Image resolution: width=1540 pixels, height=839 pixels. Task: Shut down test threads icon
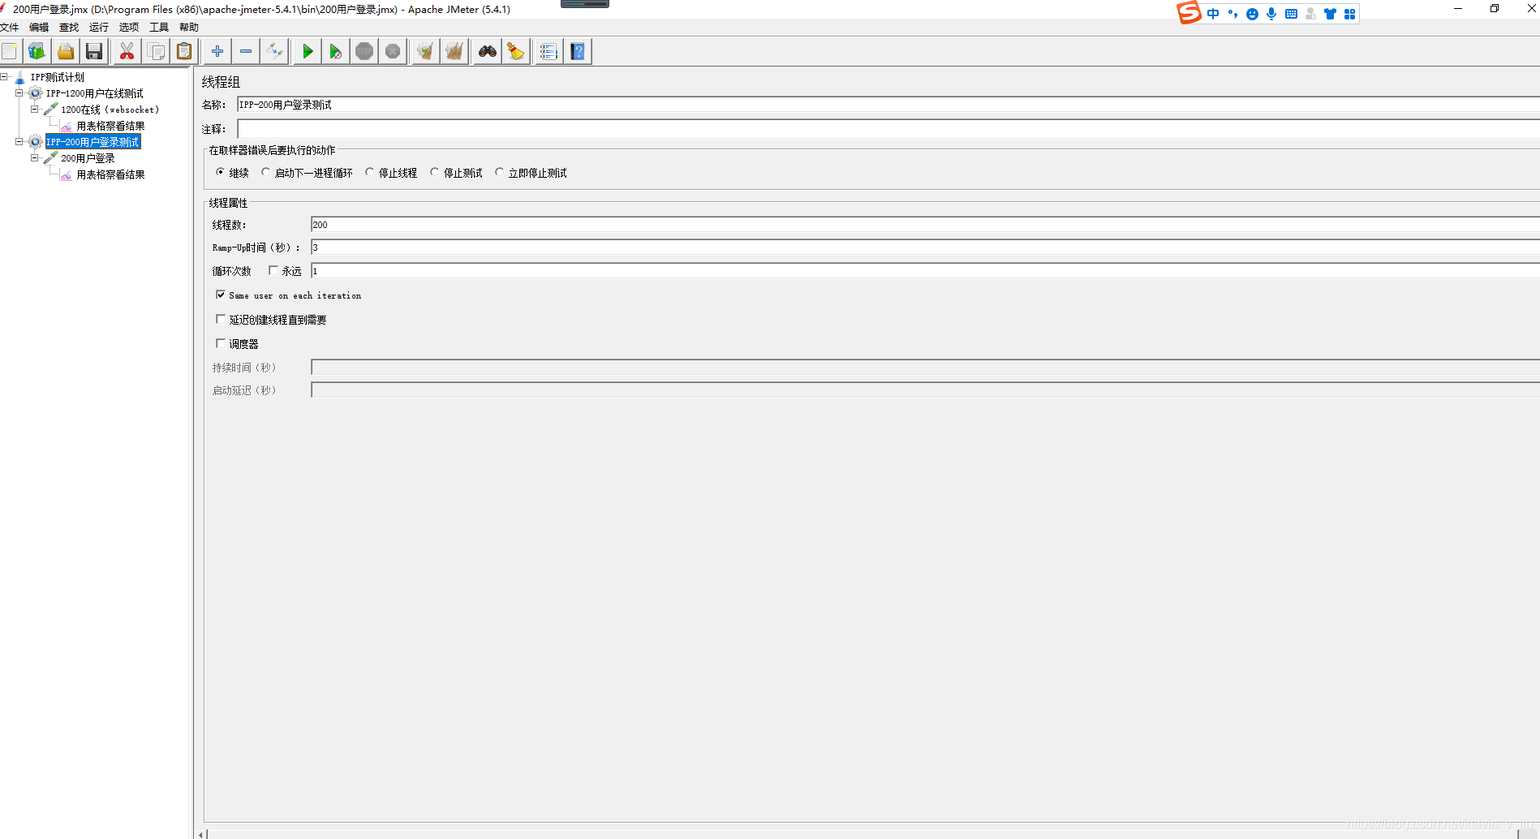(x=393, y=51)
